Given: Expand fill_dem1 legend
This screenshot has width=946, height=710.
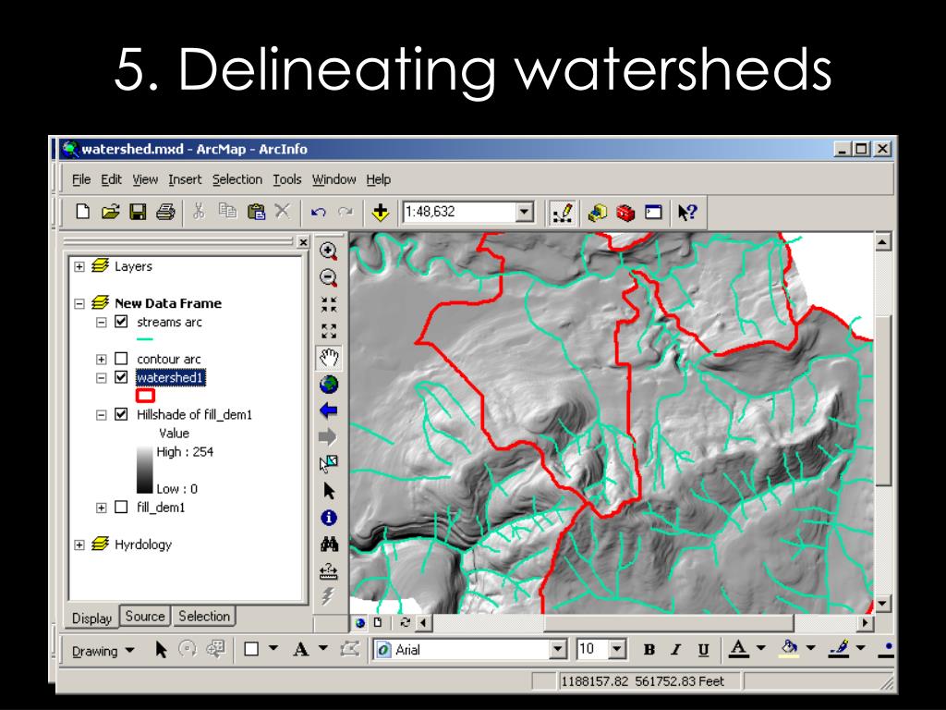Looking at the screenshot, I should (102, 508).
